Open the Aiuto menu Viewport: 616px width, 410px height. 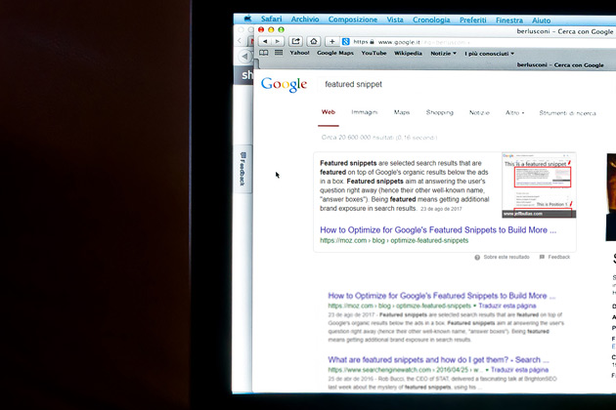point(542,20)
